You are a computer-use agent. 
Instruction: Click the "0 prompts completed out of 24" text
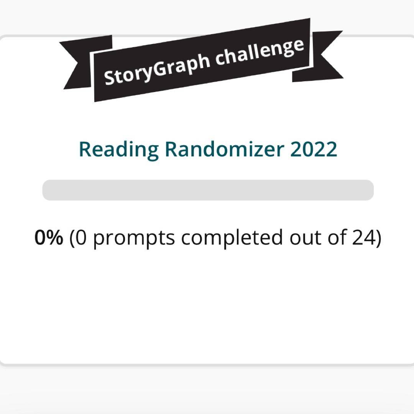click(x=225, y=238)
